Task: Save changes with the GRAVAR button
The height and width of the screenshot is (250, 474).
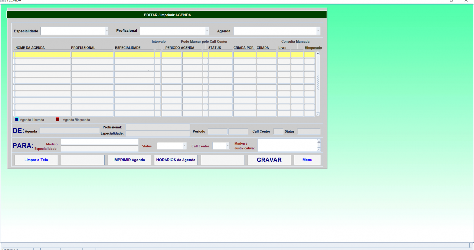Action: coord(269,160)
